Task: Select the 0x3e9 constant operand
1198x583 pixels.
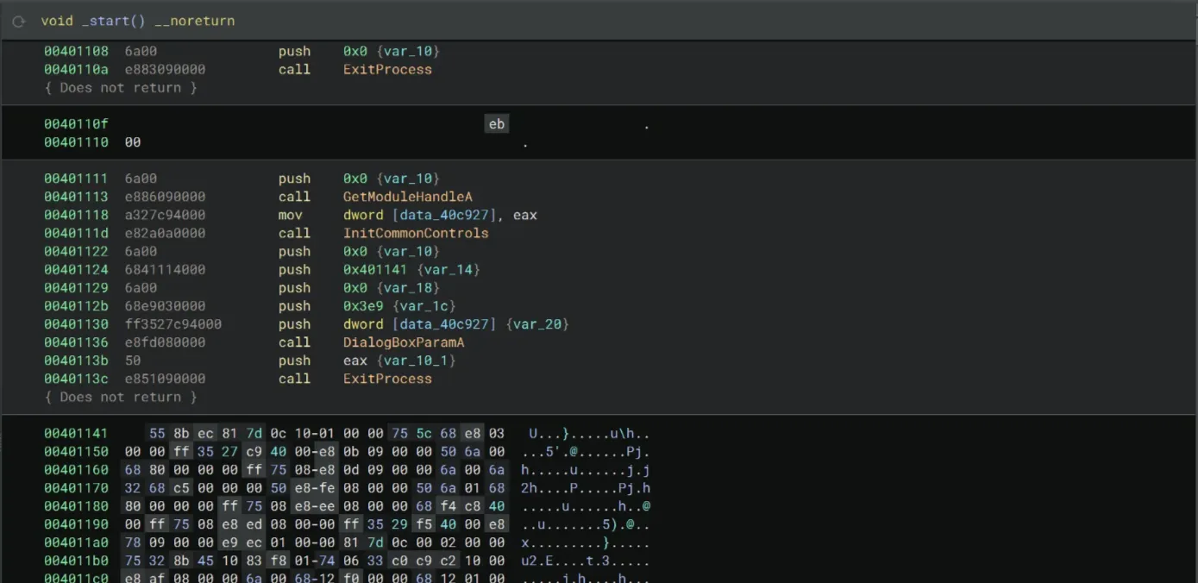Action: (x=361, y=306)
